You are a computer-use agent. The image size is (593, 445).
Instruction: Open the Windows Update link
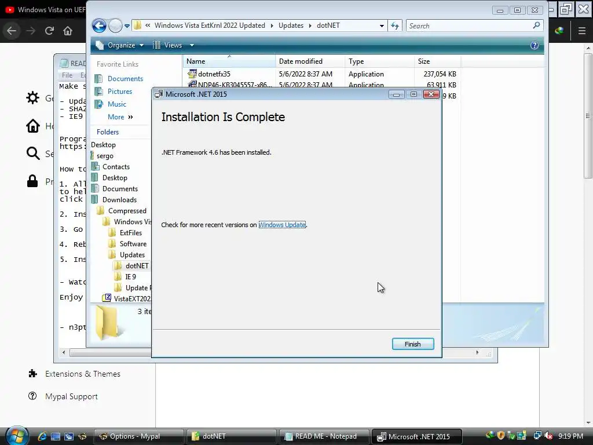pyautogui.click(x=282, y=225)
